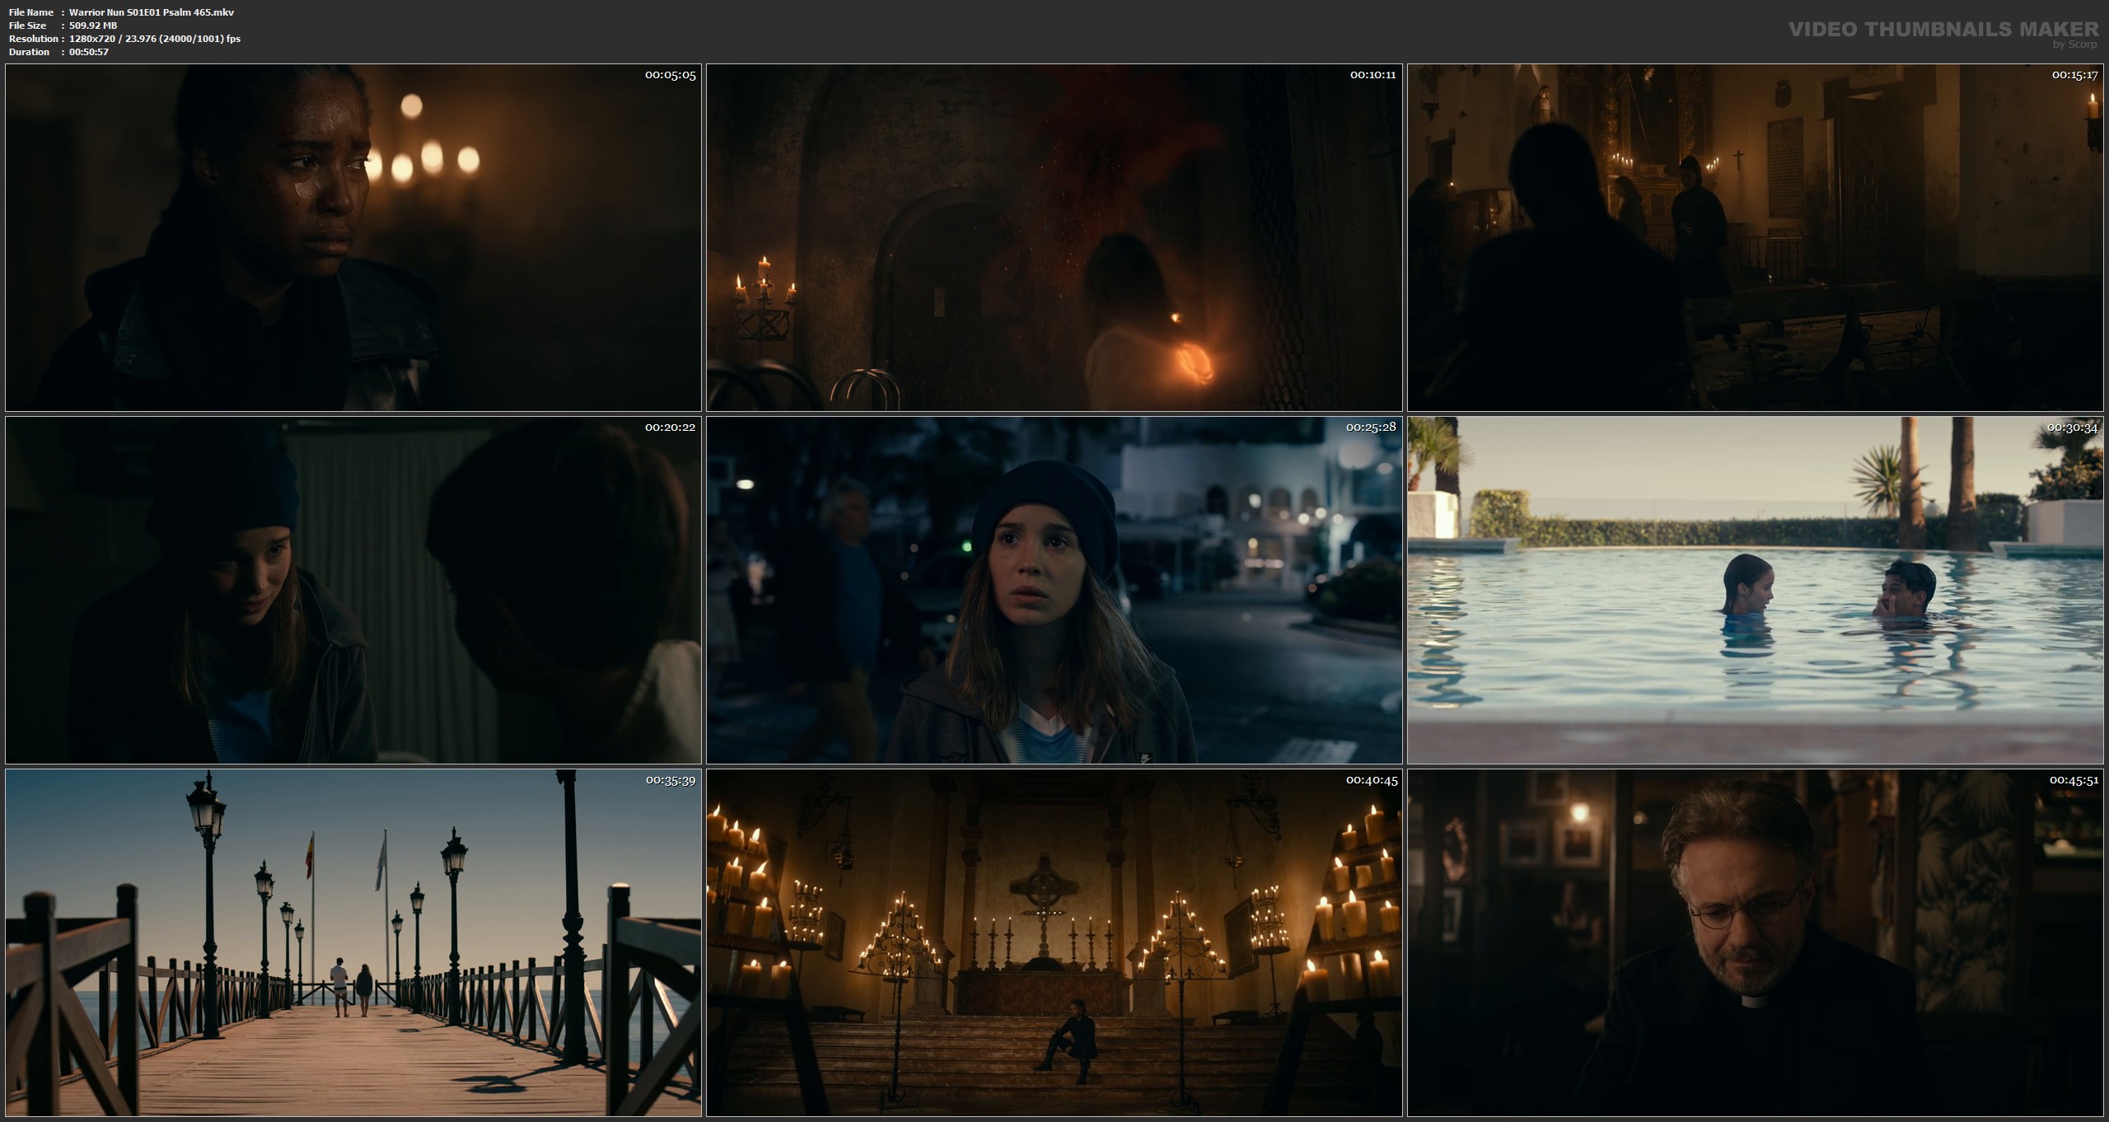Click the 00:30:34 timestamp label
The image size is (2109, 1122).
tap(2073, 428)
